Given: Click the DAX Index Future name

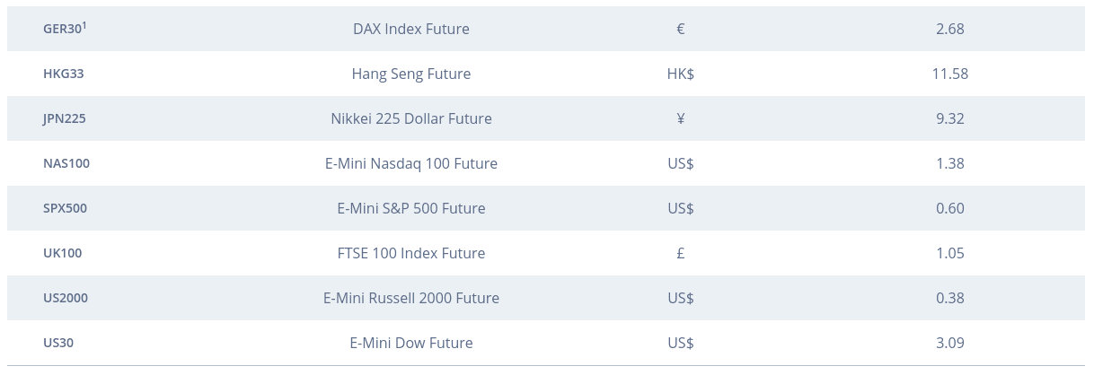Looking at the screenshot, I should pyautogui.click(x=411, y=29).
